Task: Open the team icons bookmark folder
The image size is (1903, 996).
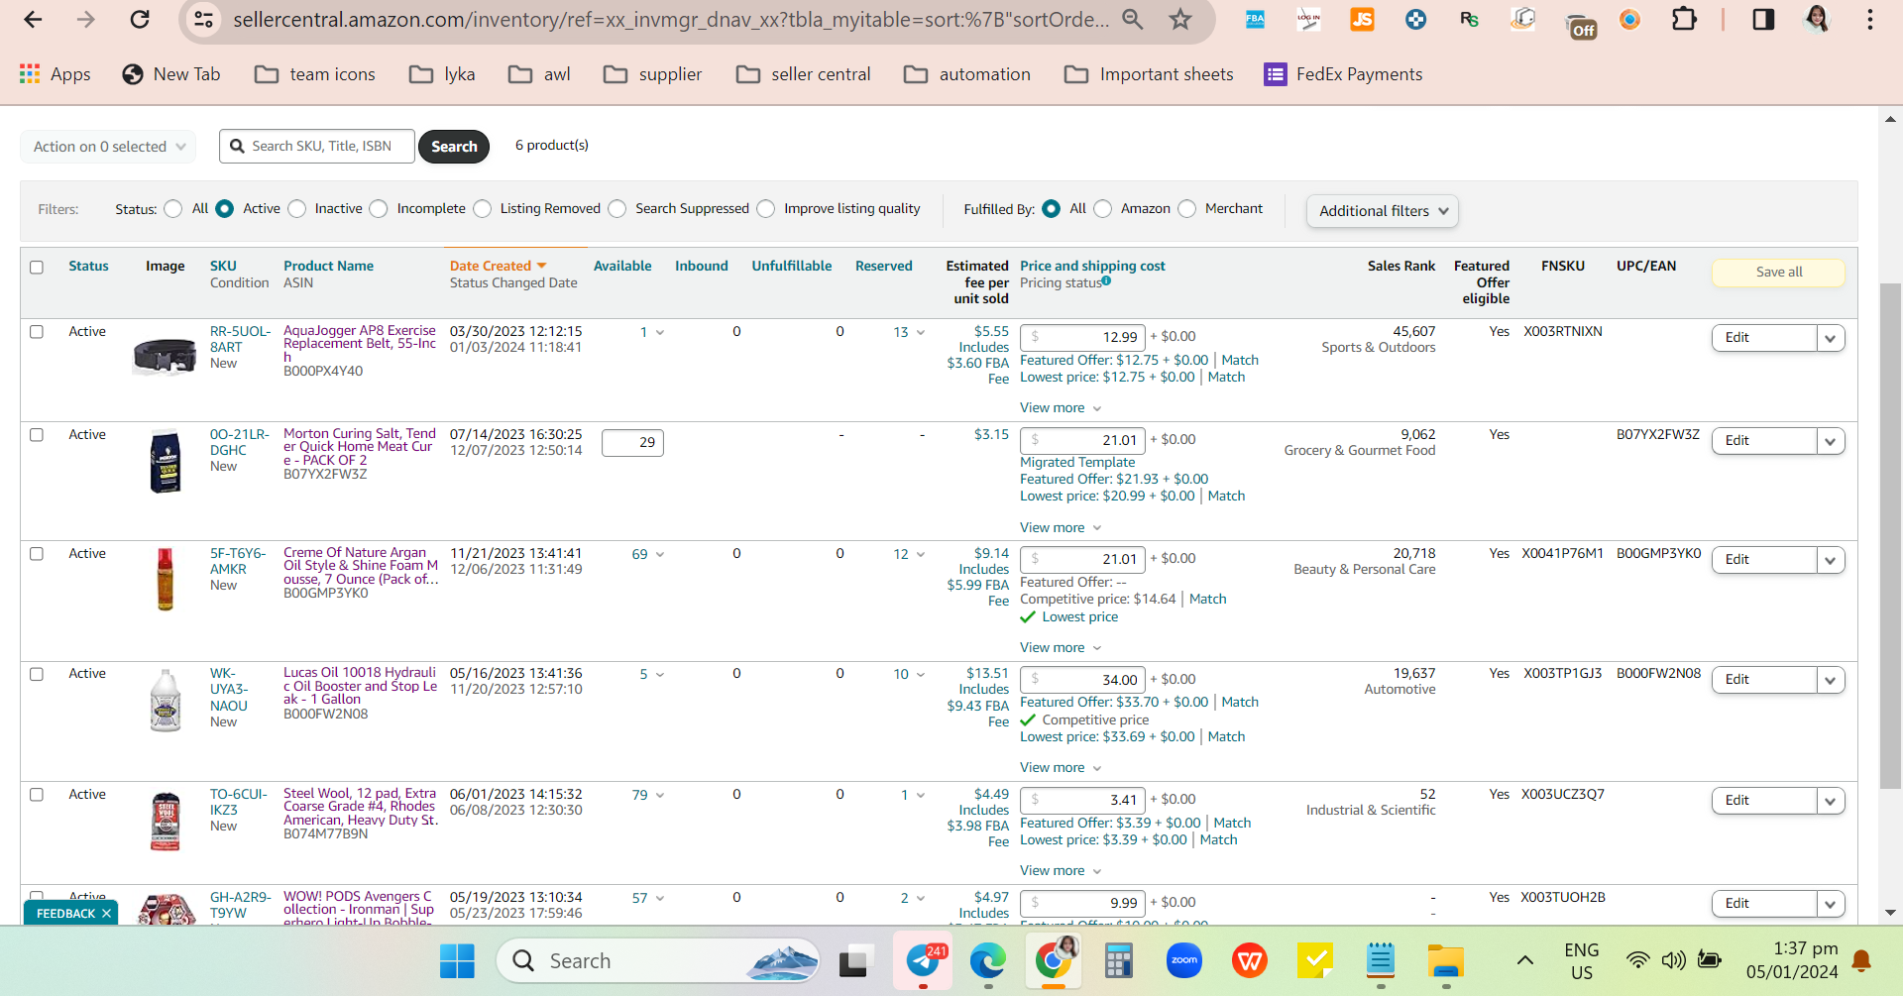Action: click(315, 74)
